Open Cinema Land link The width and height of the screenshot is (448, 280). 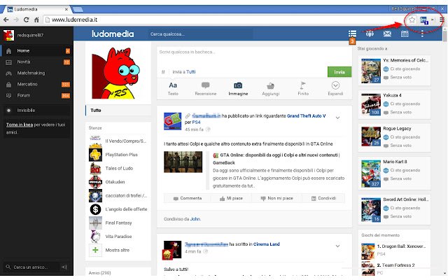pyautogui.click(x=266, y=244)
